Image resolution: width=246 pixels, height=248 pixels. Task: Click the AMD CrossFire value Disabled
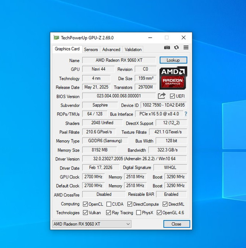point(104,194)
